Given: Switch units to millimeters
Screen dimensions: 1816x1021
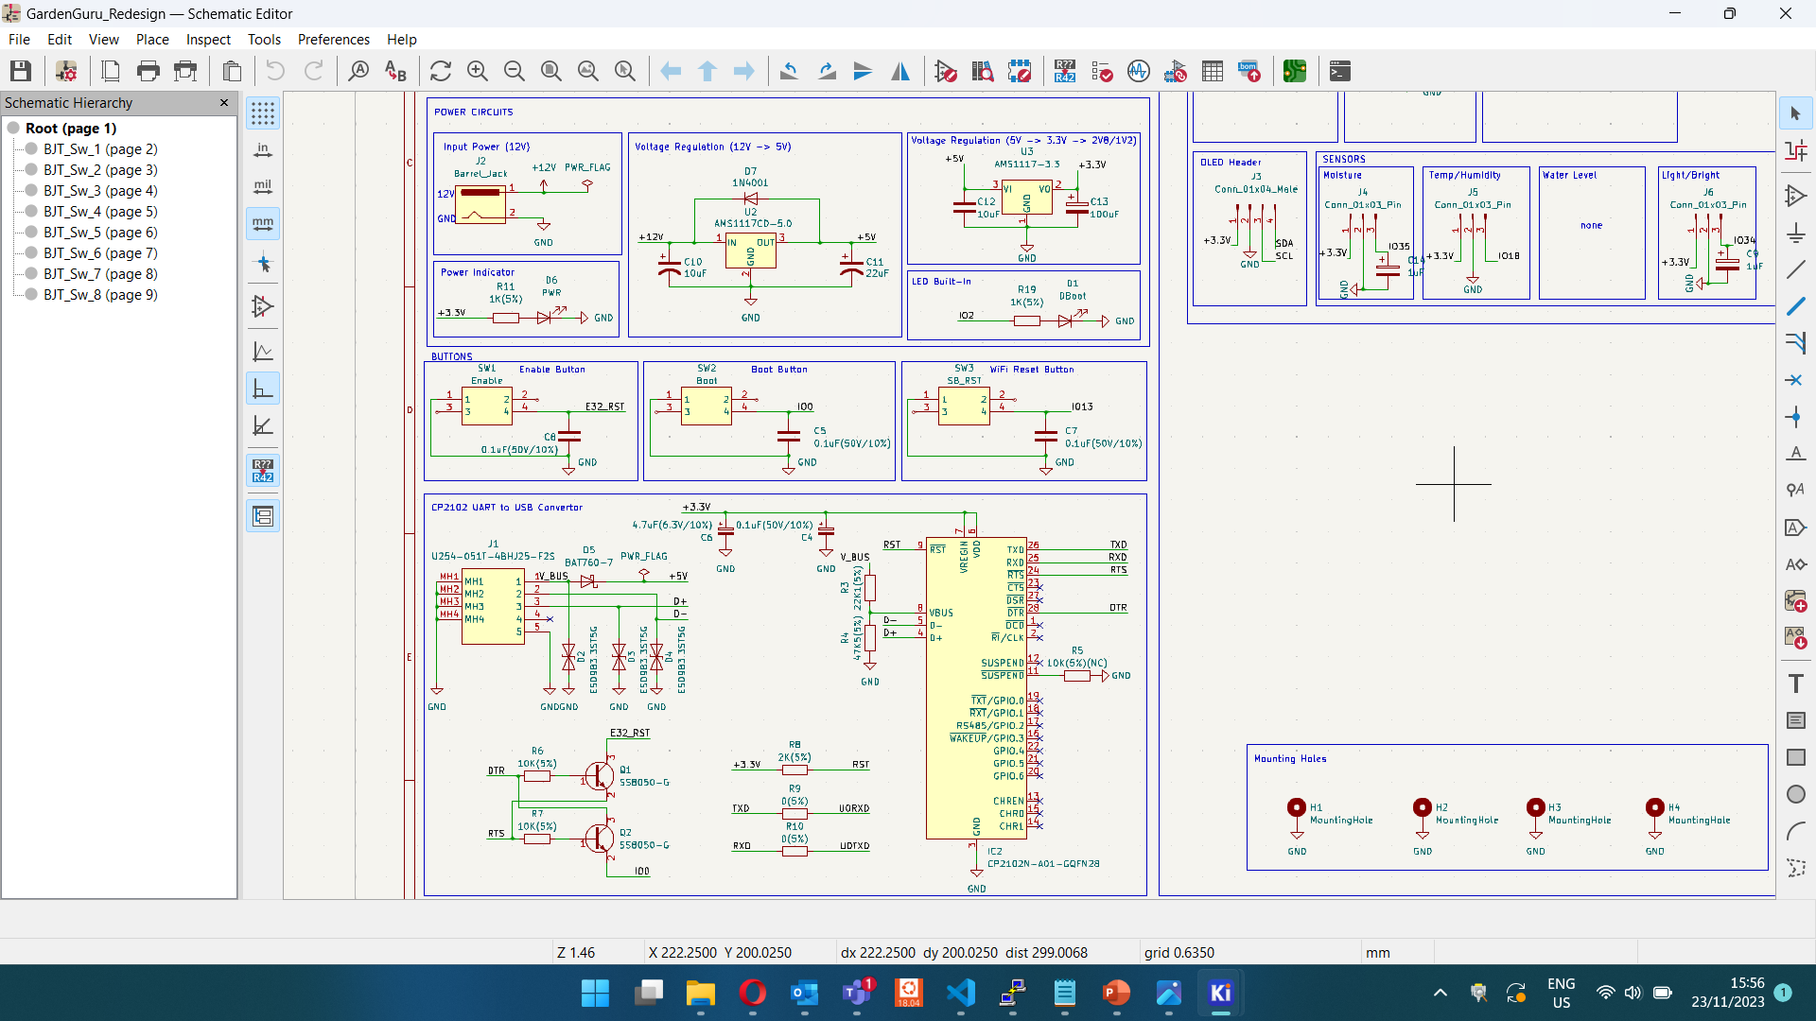Looking at the screenshot, I should coord(263,224).
